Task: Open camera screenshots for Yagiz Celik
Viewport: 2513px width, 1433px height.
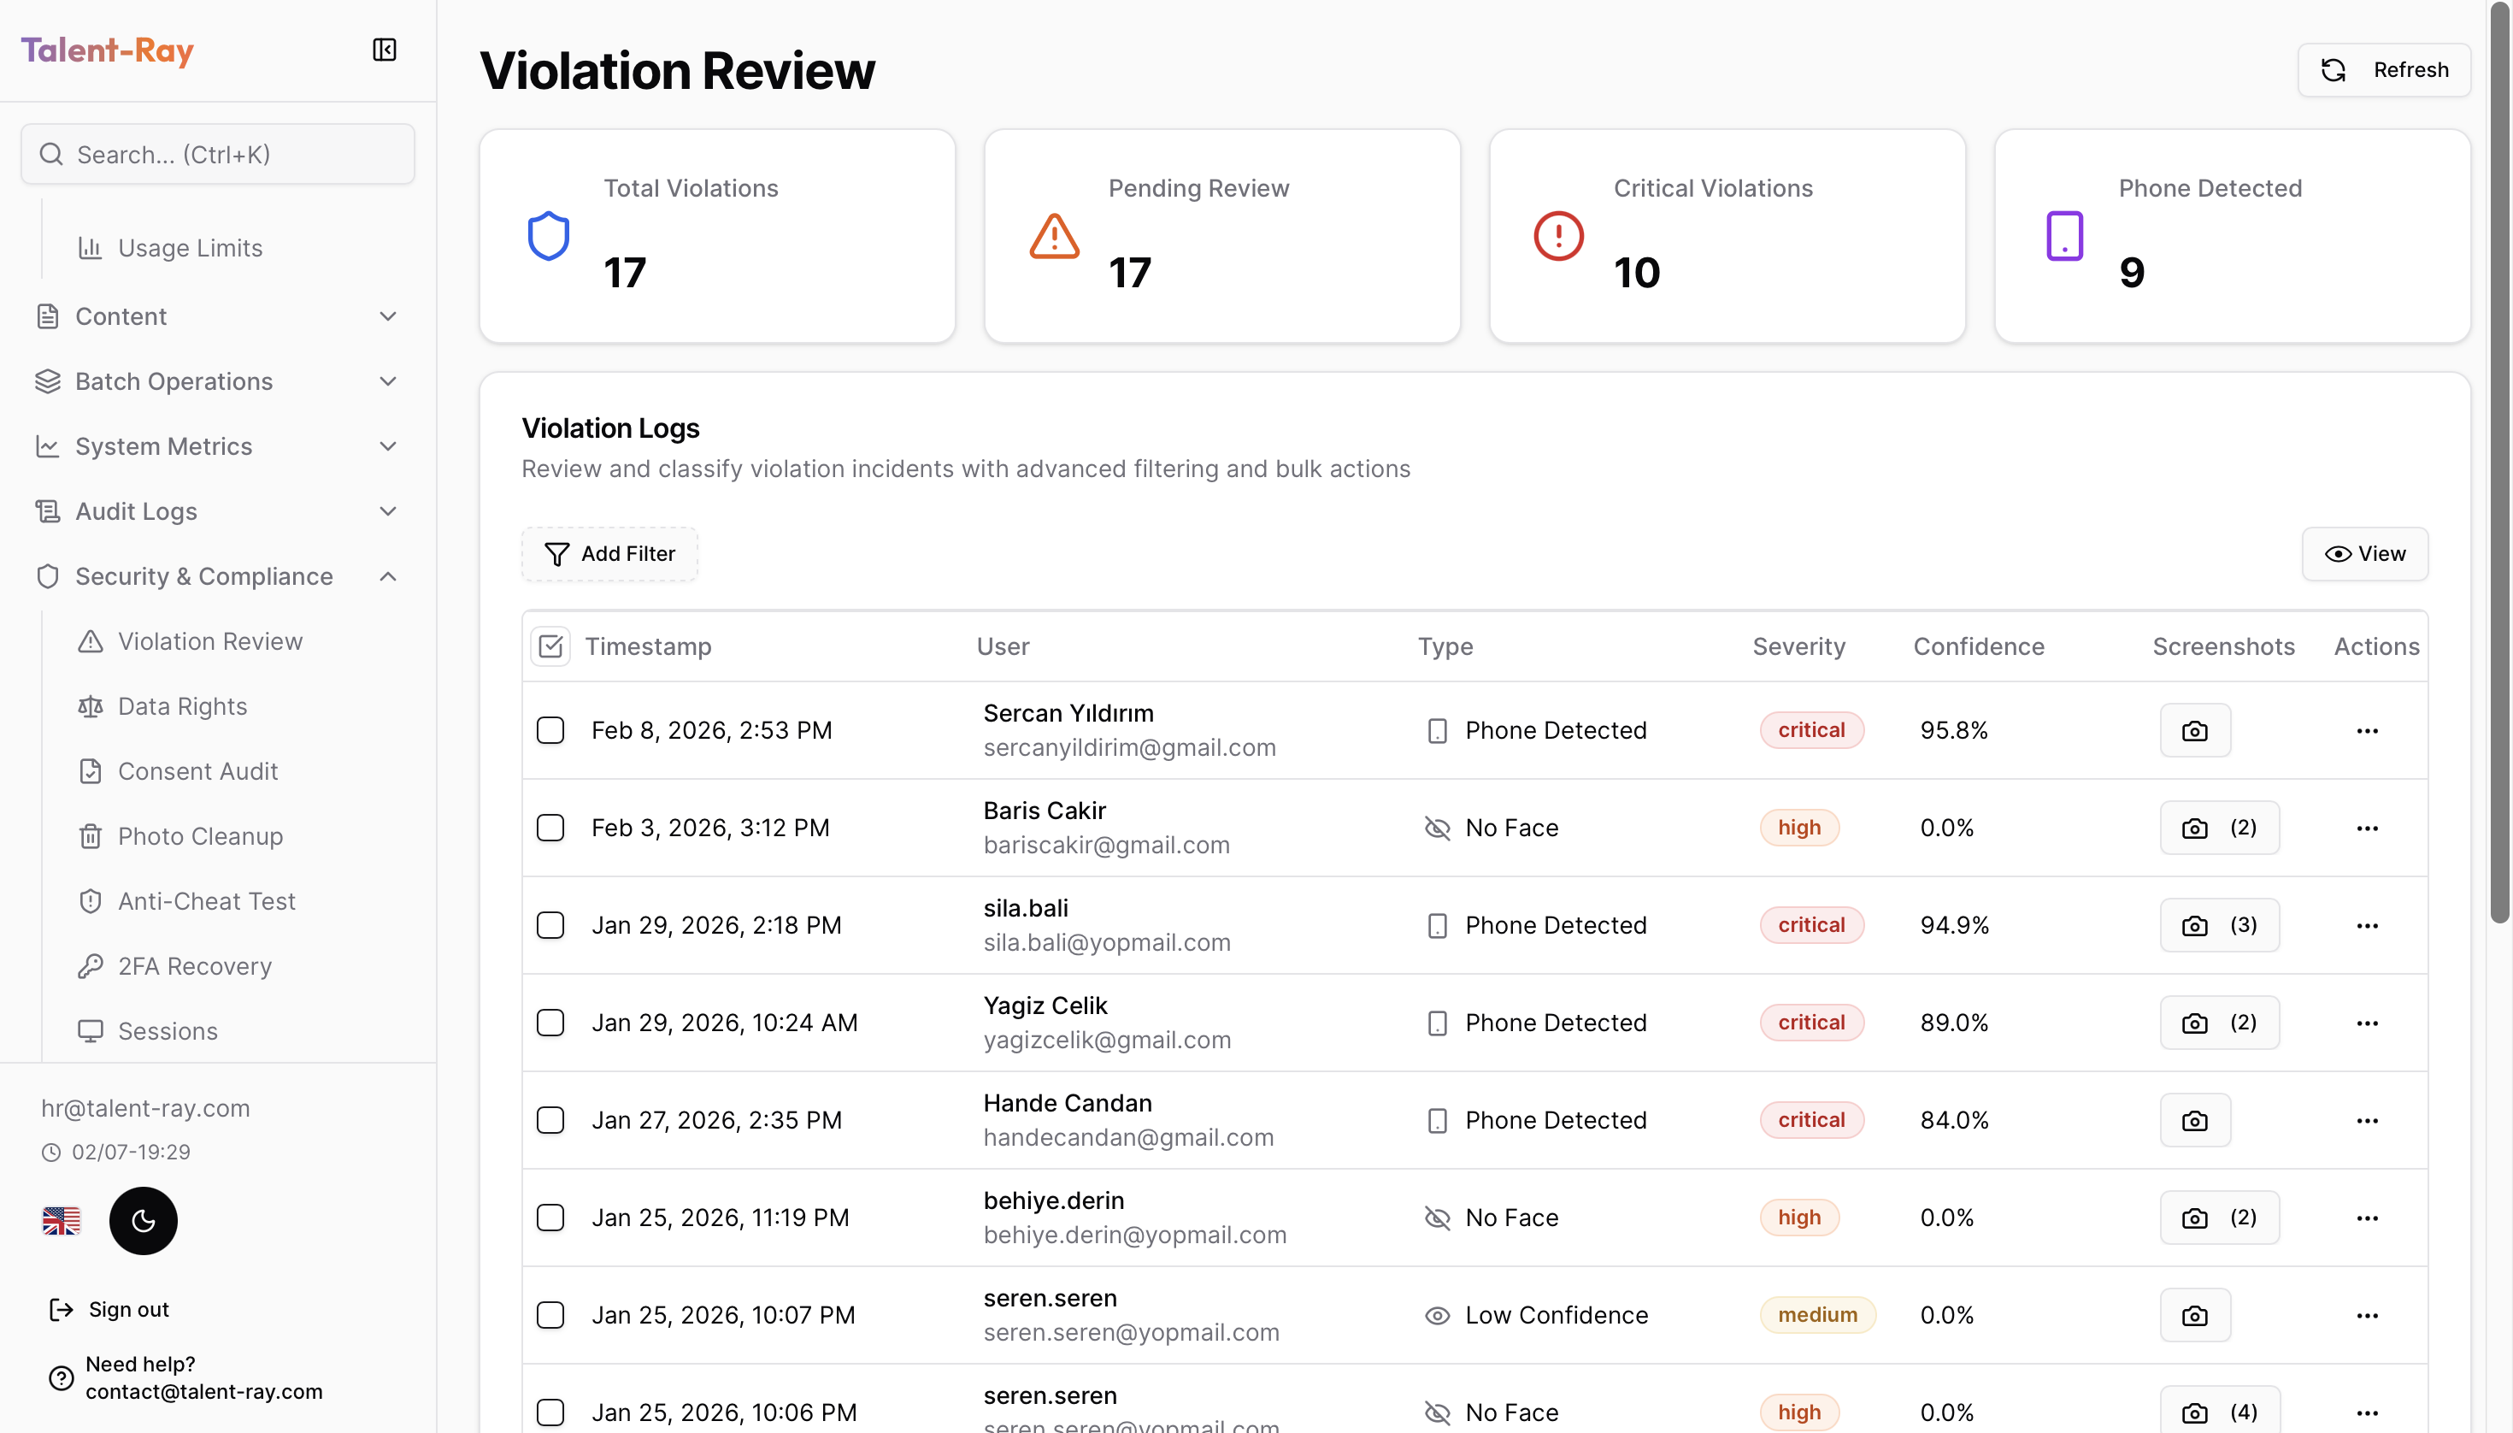Action: (2219, 1023)
